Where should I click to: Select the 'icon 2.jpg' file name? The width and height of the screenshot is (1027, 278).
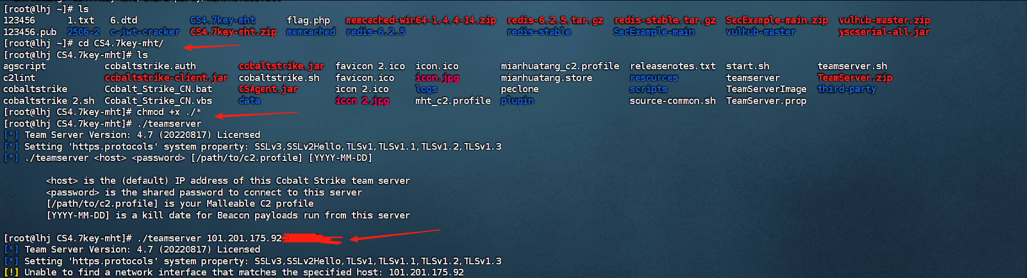click(362, 101)
